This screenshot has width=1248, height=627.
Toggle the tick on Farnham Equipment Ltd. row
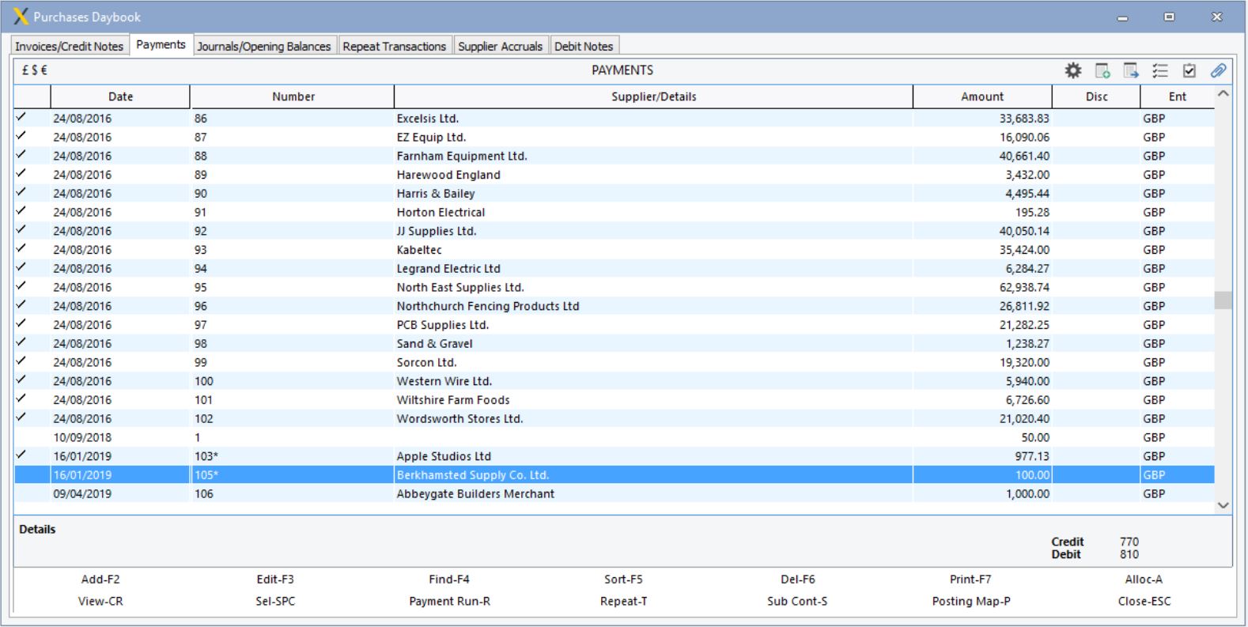click(x=21, y=154)
